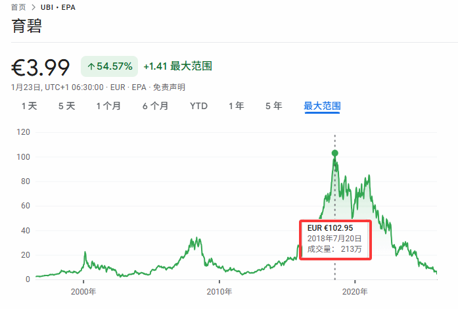
Task: Select the 5 年 range tab
Action: pyautogui.click(x=273, y=106)
